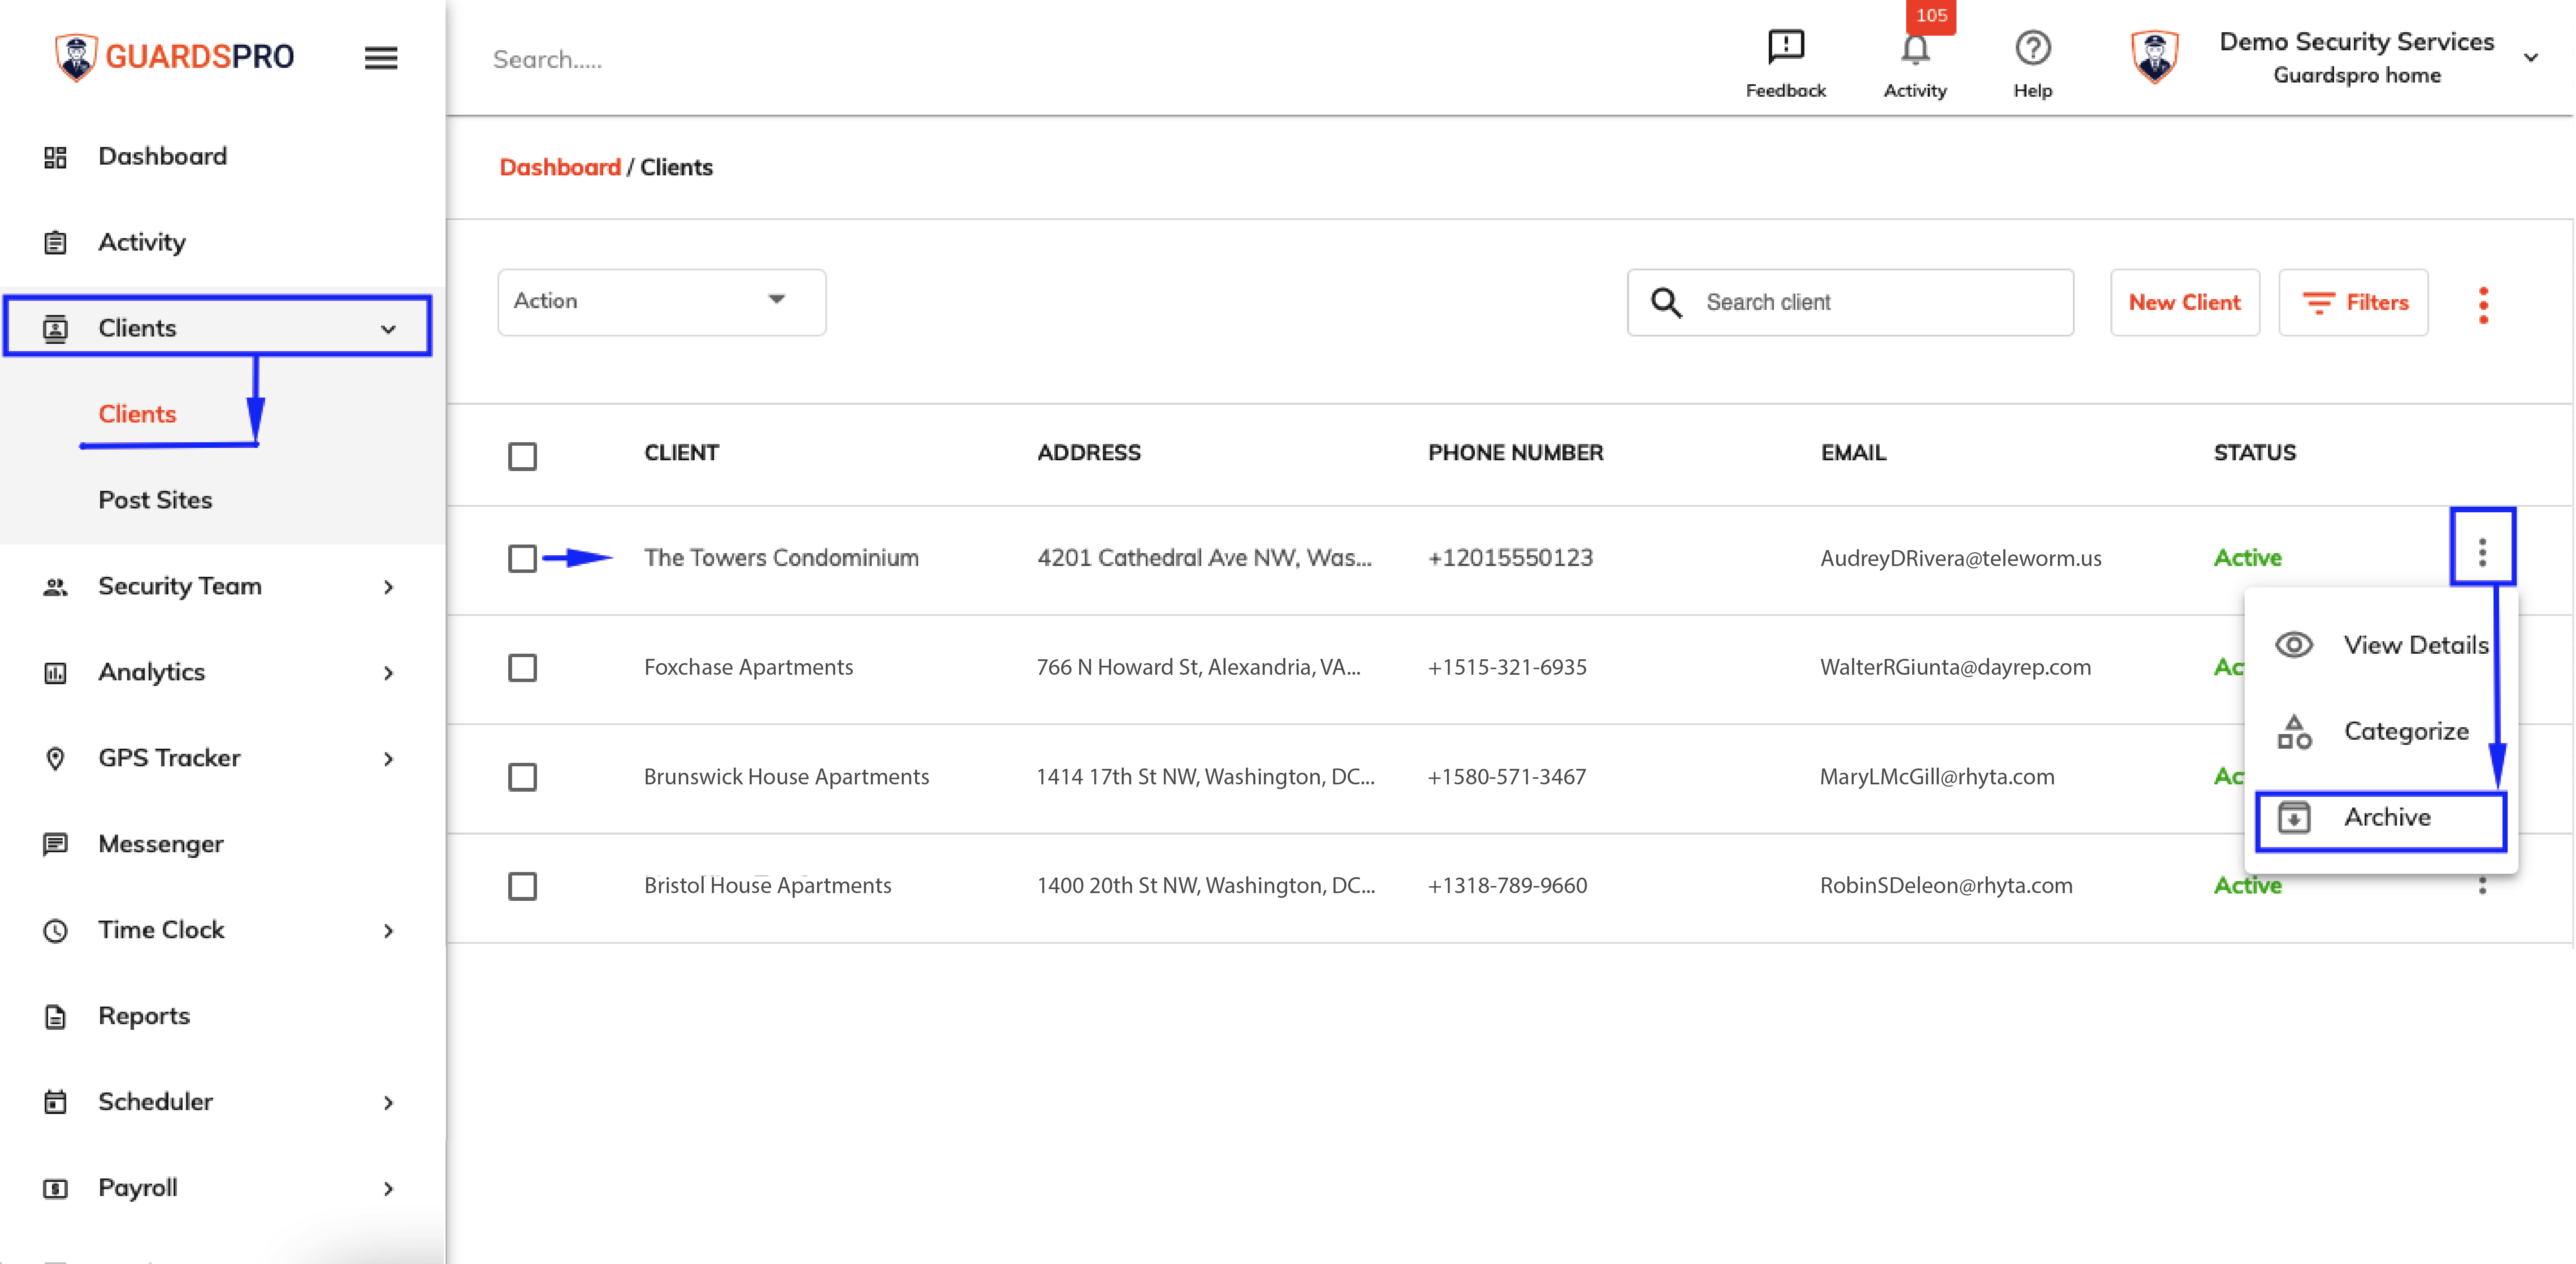Click the Demo Security Services avatar
The height and width of the screenshot is (1264, 2576).
click(2155, 57)
